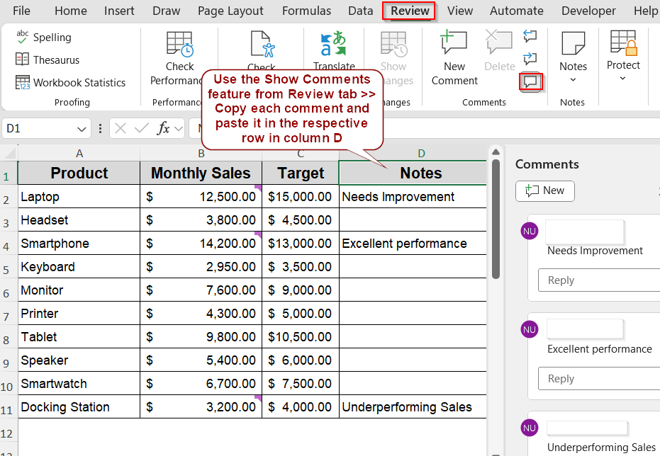
Task: Open the Name Box dropdown arrow
Action: [82, 129]
